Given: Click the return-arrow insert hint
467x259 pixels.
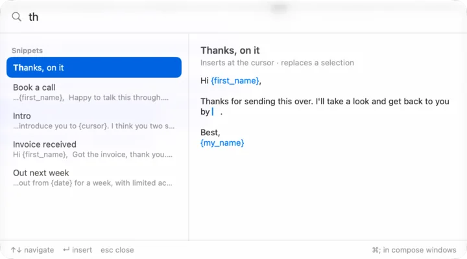Looking at the screenshot, I should point(77,250).
